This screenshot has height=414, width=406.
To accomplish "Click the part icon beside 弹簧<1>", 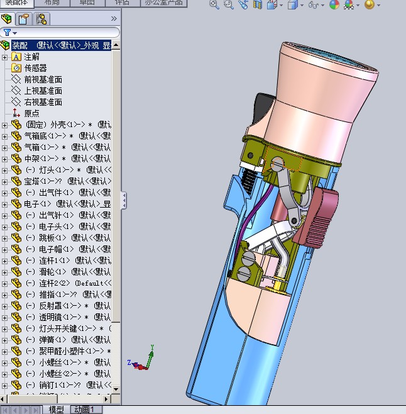I will pyautogui.click(x=16, y=340).
